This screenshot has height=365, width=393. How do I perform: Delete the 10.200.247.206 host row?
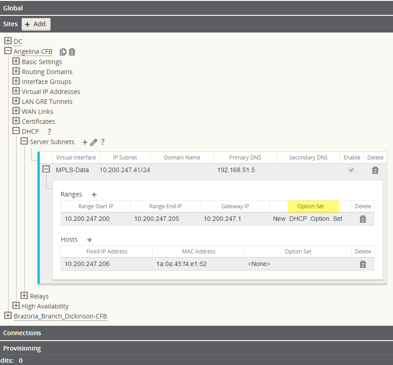click(363, 264)
